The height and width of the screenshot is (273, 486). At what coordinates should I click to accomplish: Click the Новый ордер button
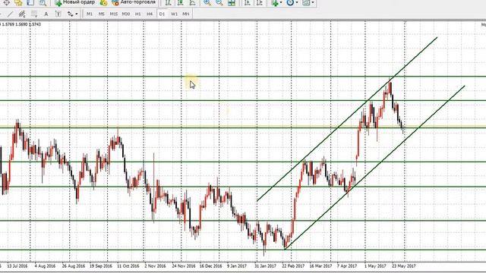[74, 2]
